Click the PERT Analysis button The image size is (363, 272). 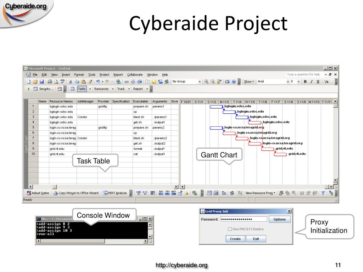coord(115,193)
